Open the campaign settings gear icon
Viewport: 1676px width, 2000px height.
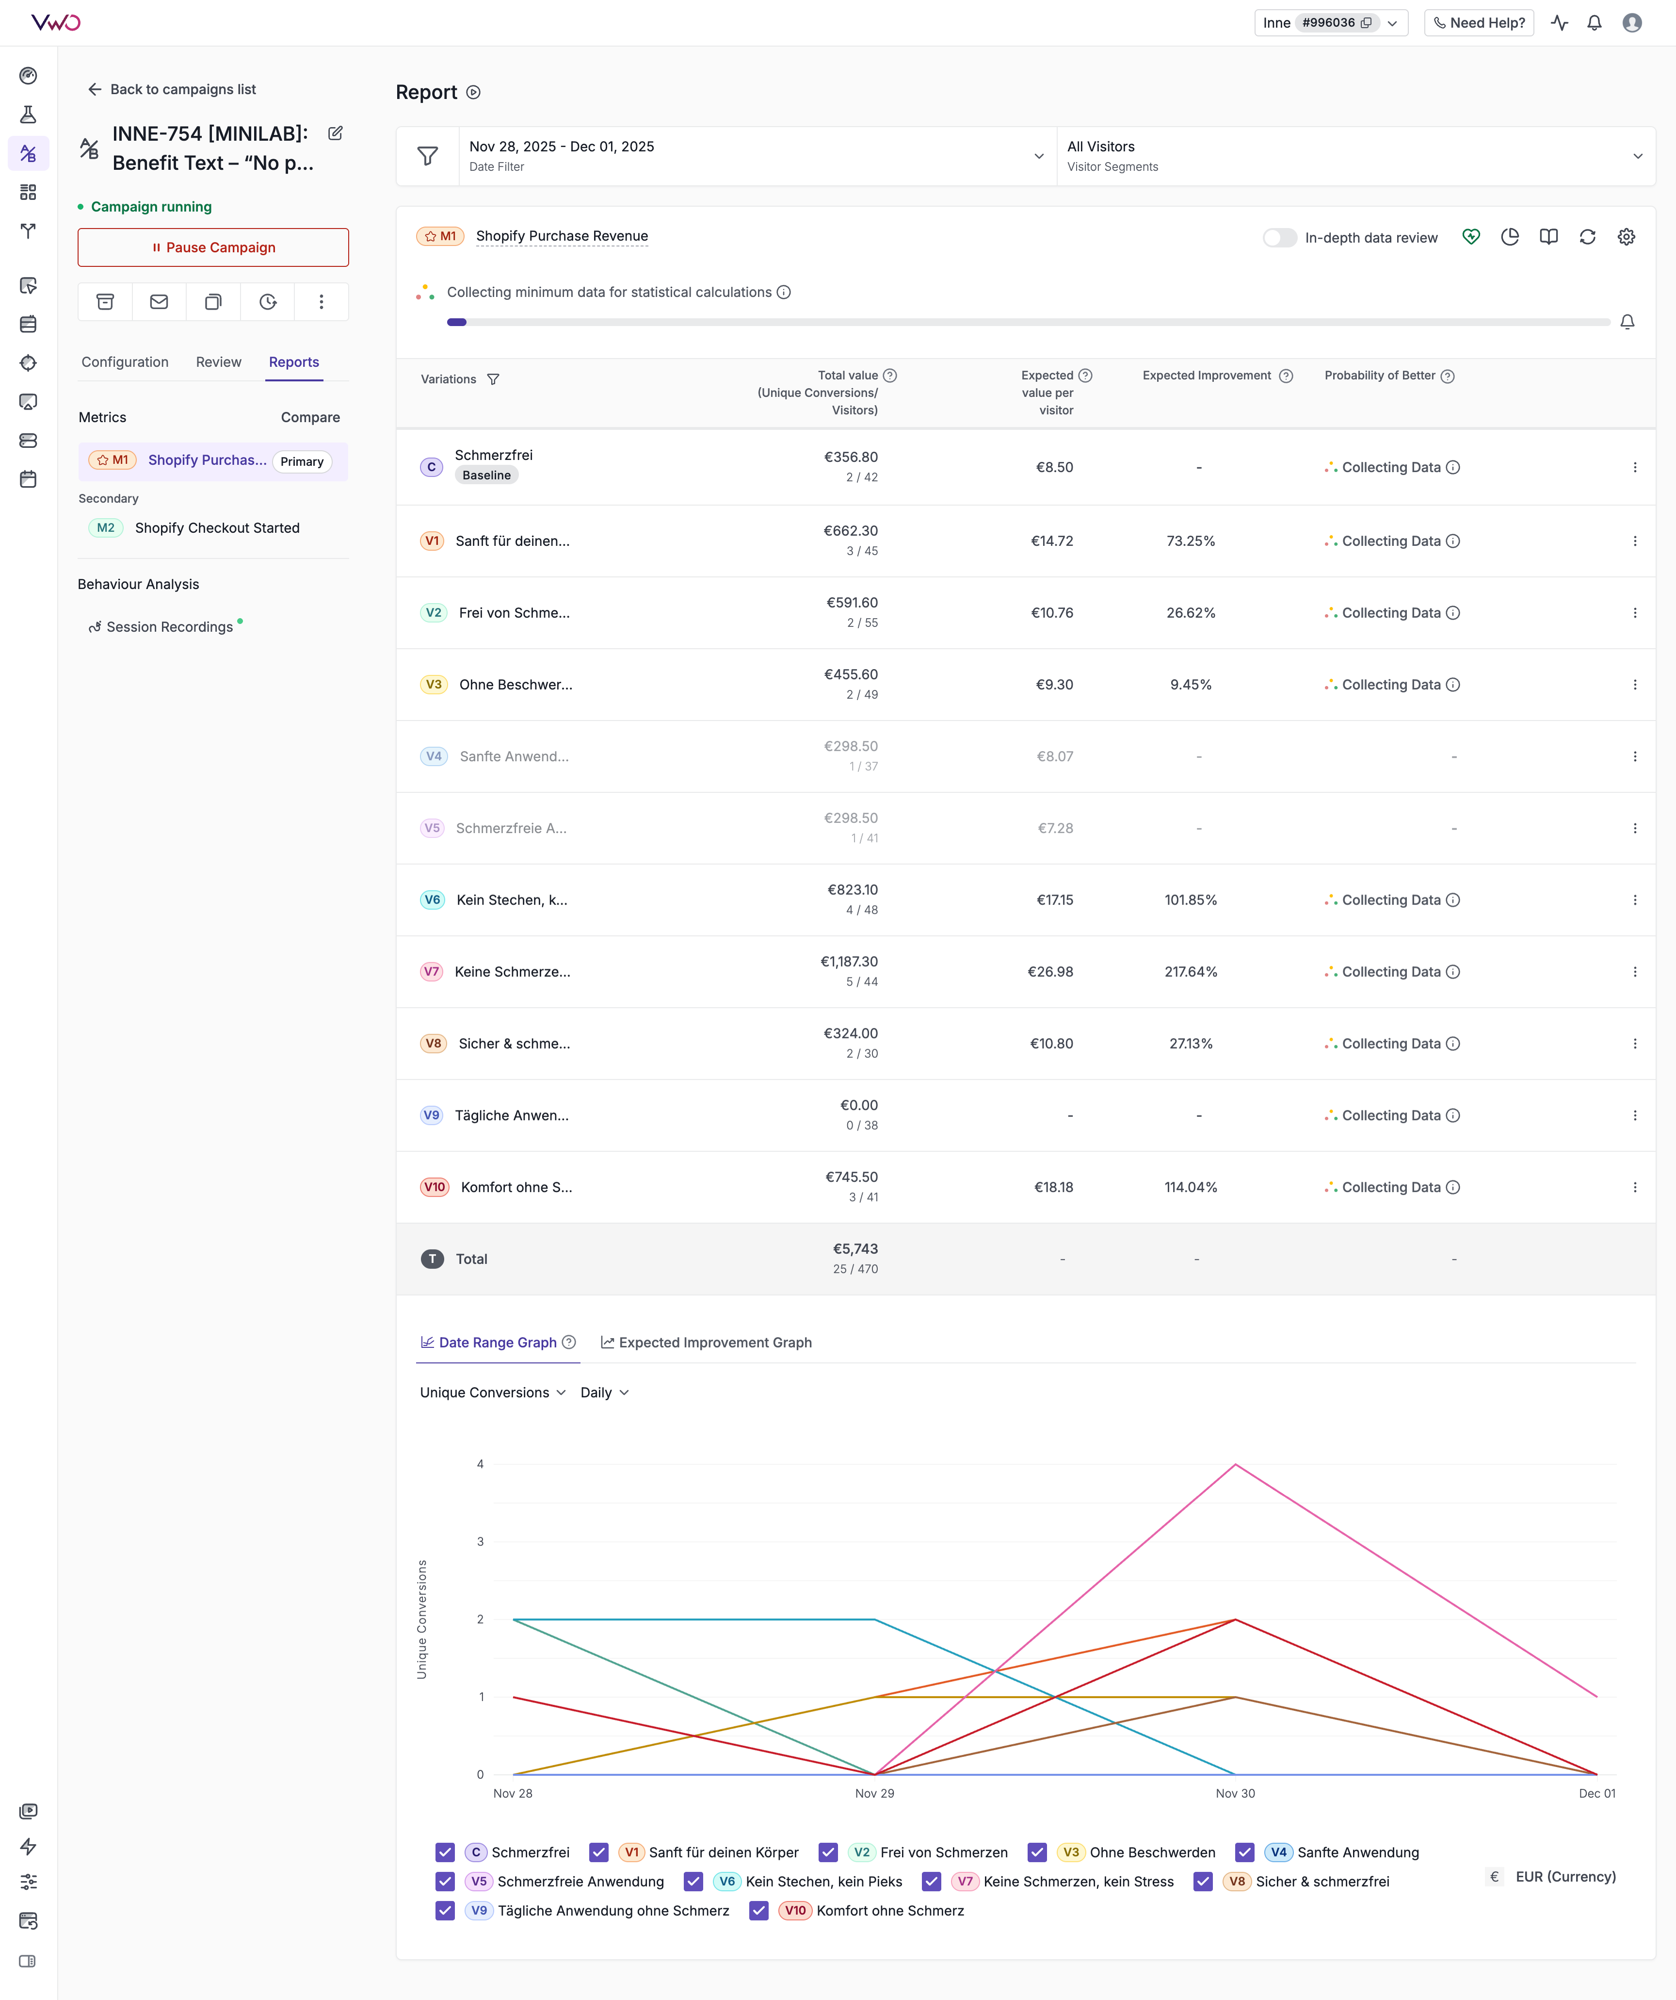click(x=1626, y=237)
